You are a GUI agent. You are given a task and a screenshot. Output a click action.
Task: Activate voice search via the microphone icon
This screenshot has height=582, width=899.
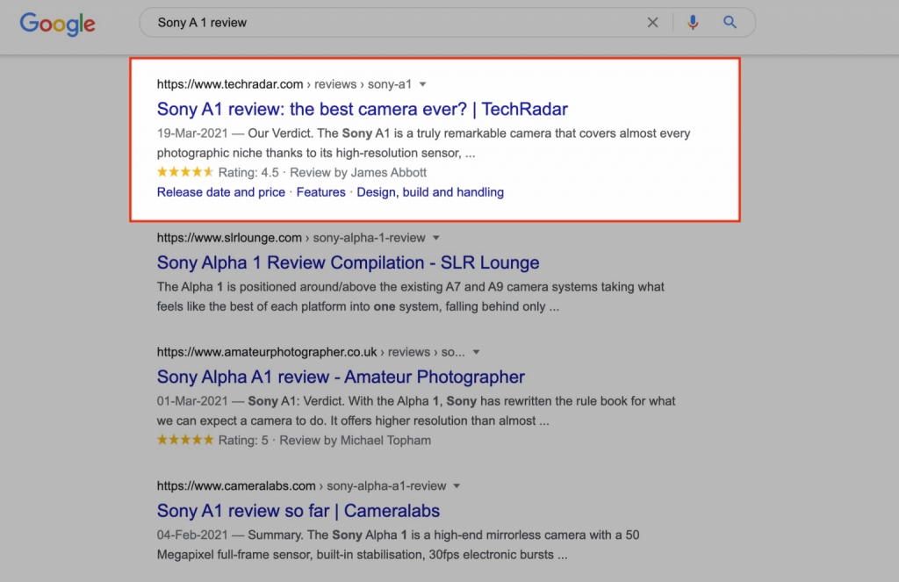click(x=693, y=22)
